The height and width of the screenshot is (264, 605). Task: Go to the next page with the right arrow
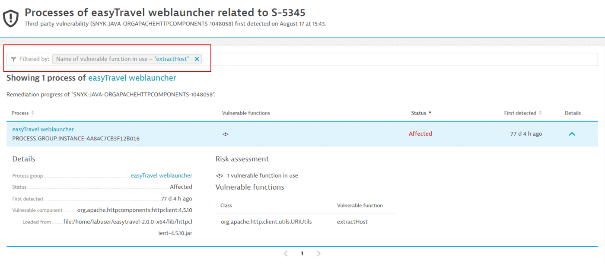pyautogui.click(x=318, y=253)
